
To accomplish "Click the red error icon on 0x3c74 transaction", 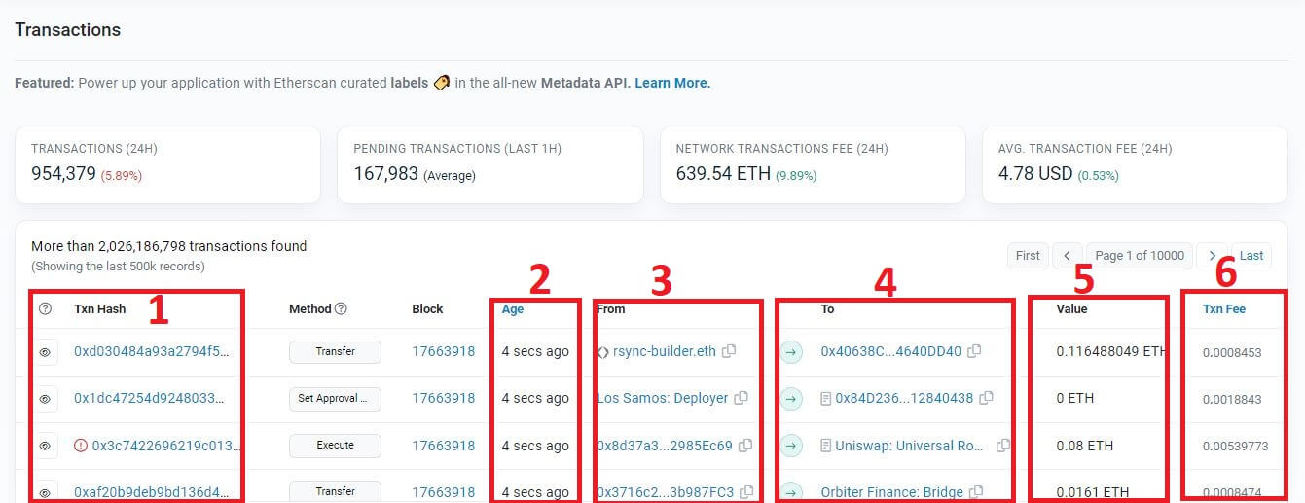I will (x=81, y=446).
